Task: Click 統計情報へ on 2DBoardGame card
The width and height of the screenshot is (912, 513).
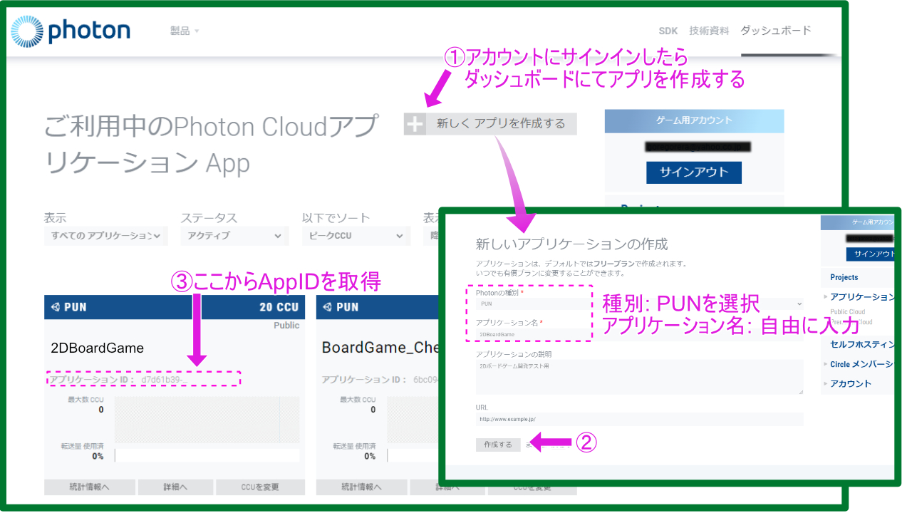Action: pyautogui.click(x=89, y=487)
